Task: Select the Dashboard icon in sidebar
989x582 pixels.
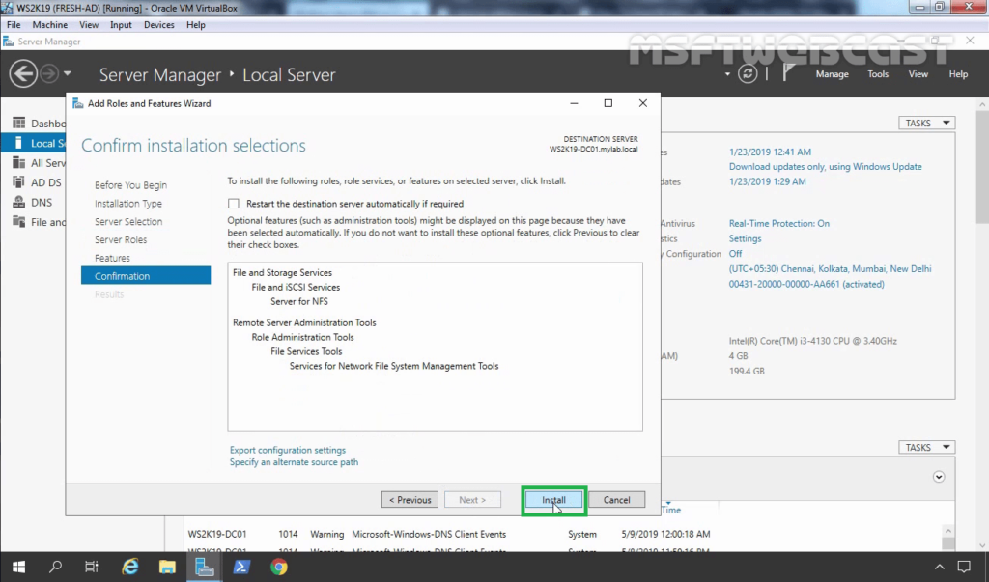Action: [19, 123]
